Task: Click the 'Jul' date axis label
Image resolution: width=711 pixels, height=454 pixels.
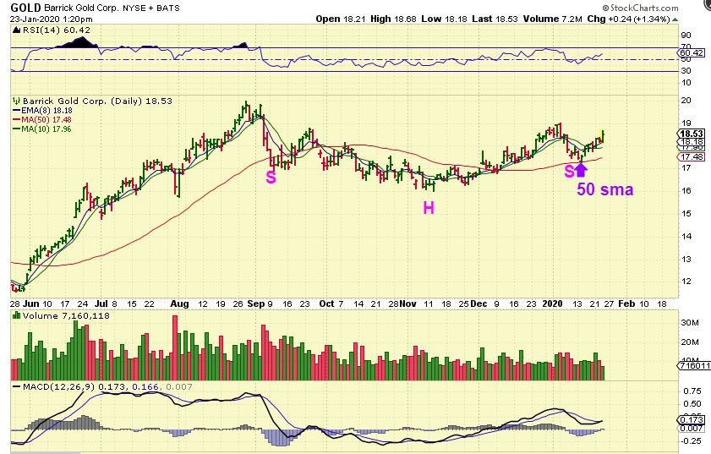Action: tap(101, 304)
